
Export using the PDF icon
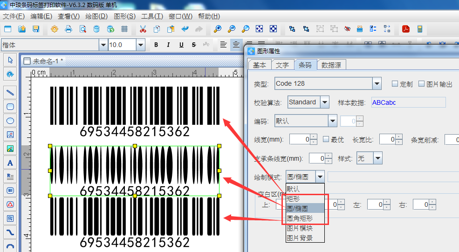click(x=406, y=29)
